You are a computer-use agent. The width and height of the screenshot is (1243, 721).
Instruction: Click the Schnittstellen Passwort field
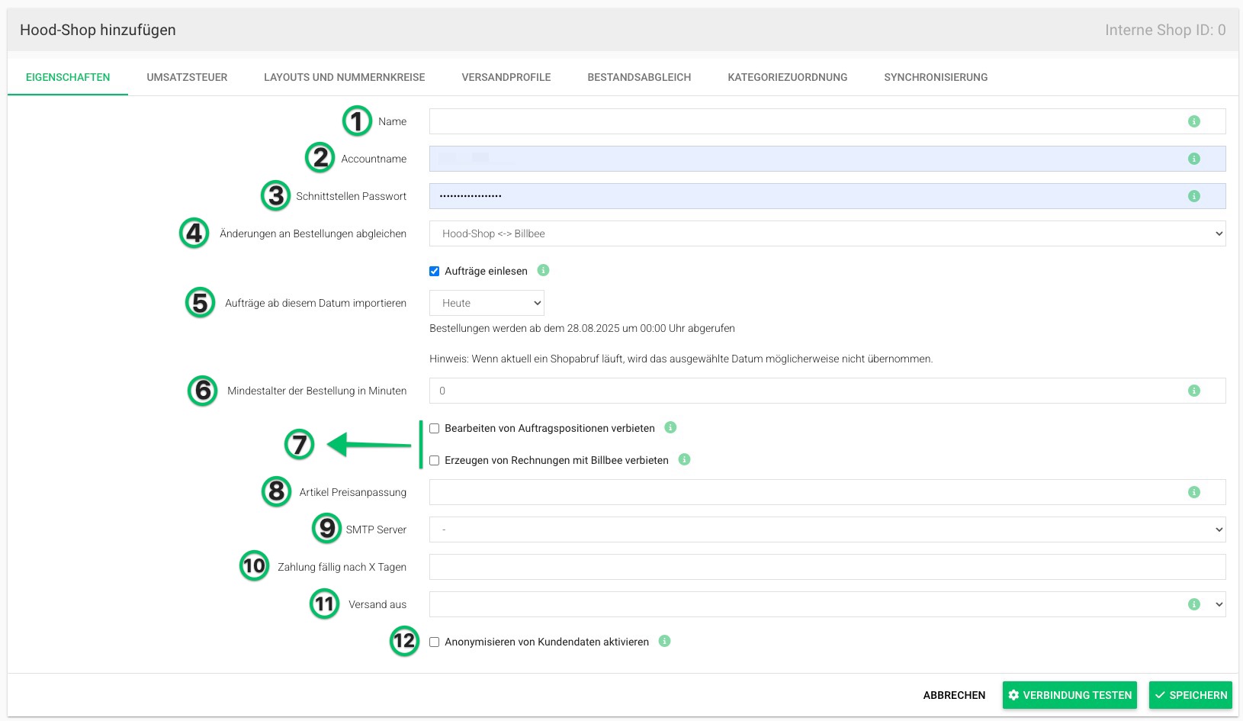[827, 196]
